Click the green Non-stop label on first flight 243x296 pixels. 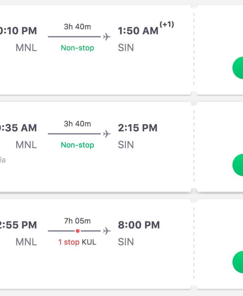pos(77,48)
